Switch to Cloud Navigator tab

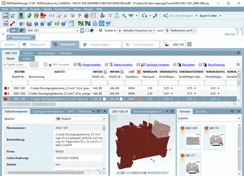[x=141, y=44]
